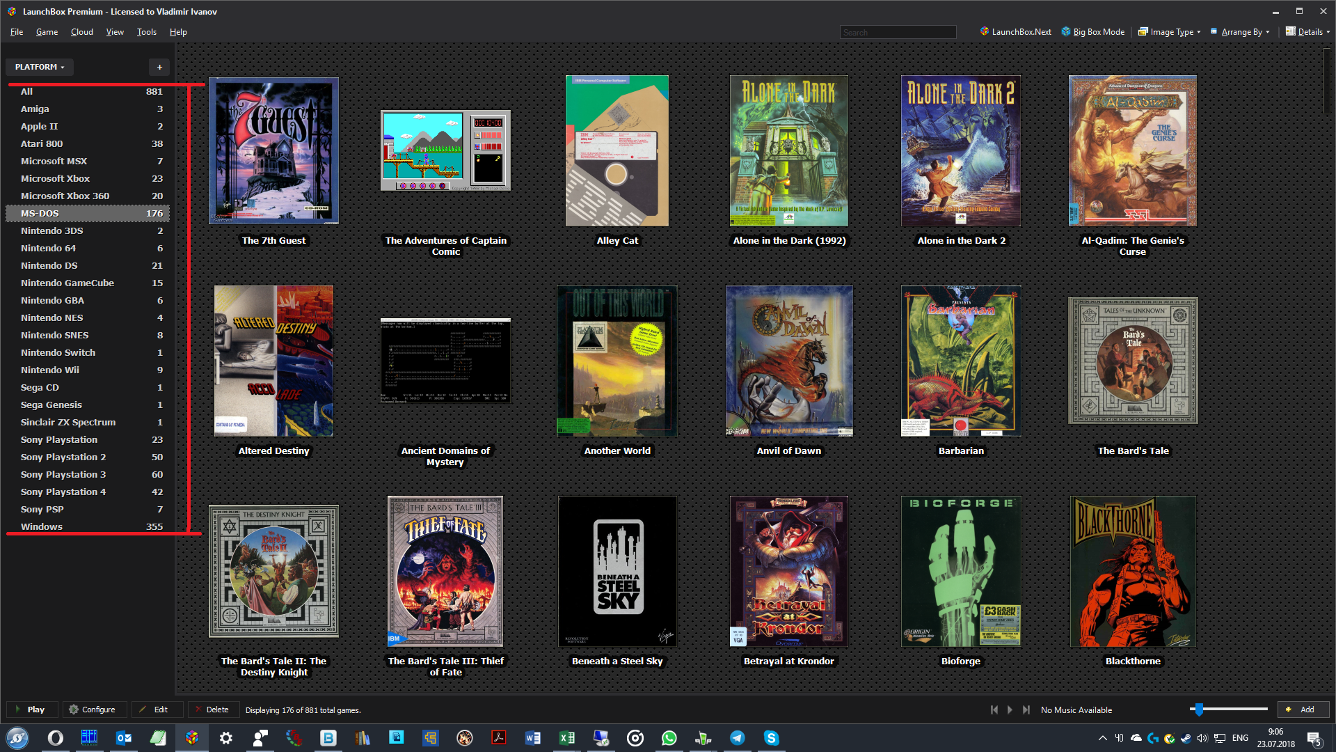1336x752 pixels.
Task: Open the Details dropdown
Action: point(1307,31)
